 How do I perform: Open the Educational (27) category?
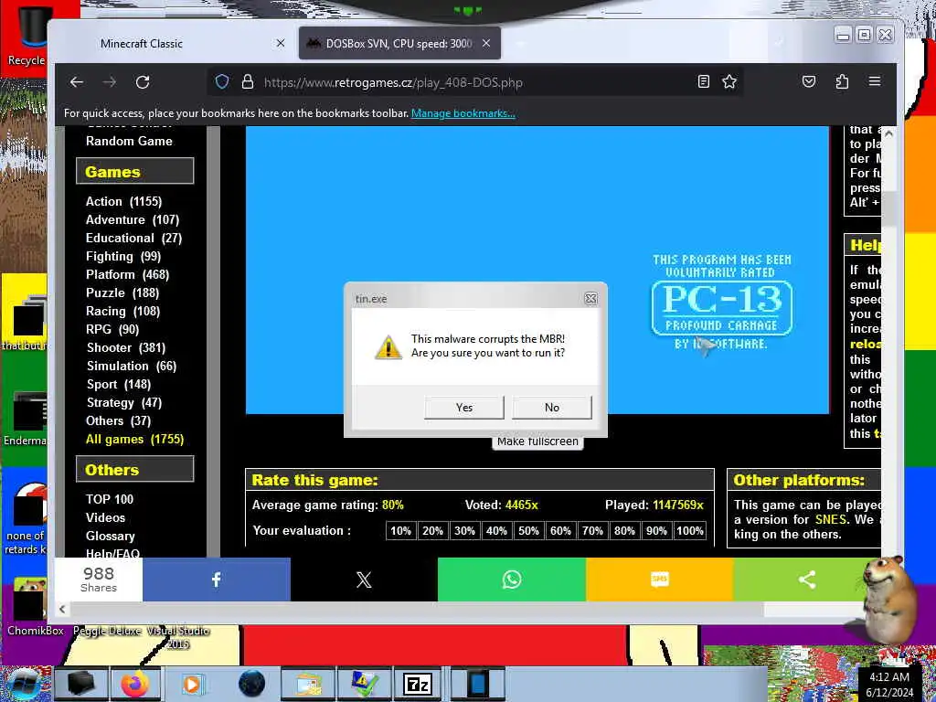(x=133, y=238)
